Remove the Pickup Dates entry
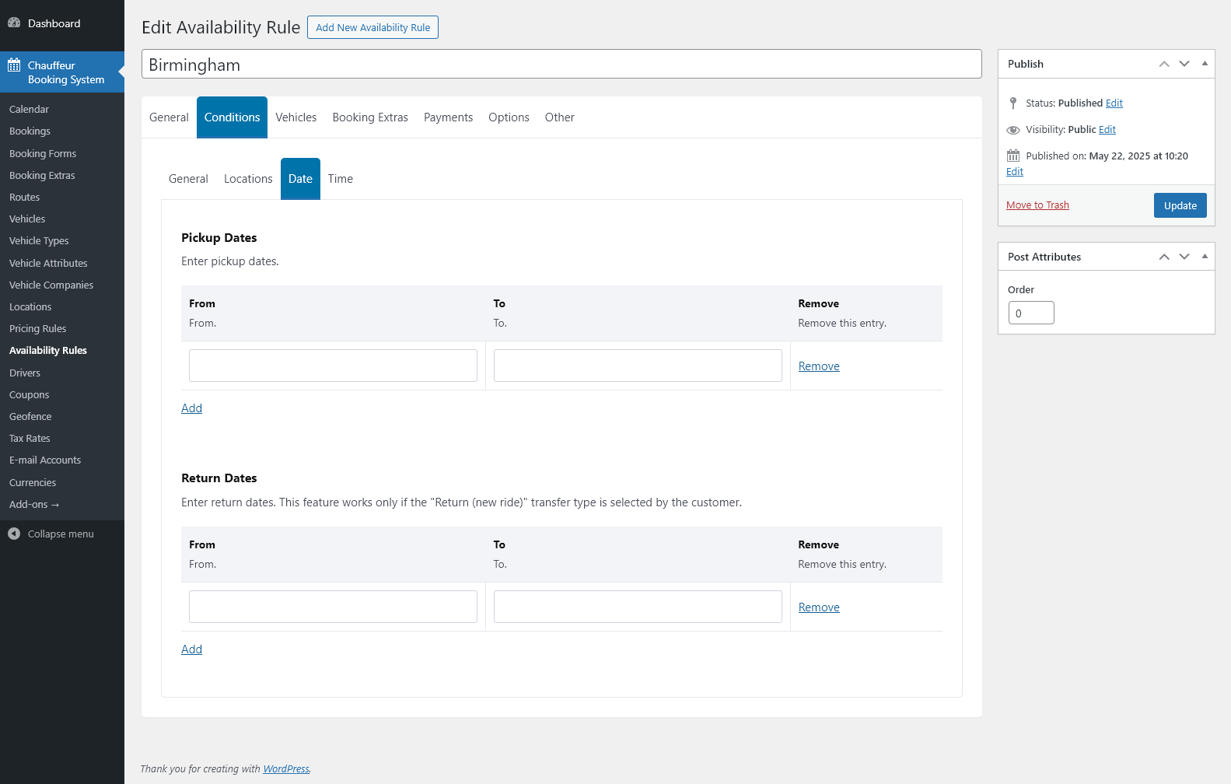The height and width of the screenshot is (784, 1231). click(x=819, y=366)
